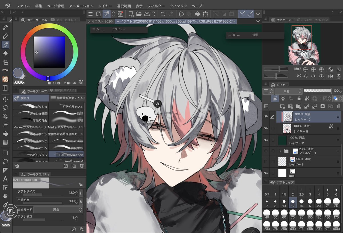Click the navigator zoom in plus button
Screen dimensions: 343x233
click(313, 69)
